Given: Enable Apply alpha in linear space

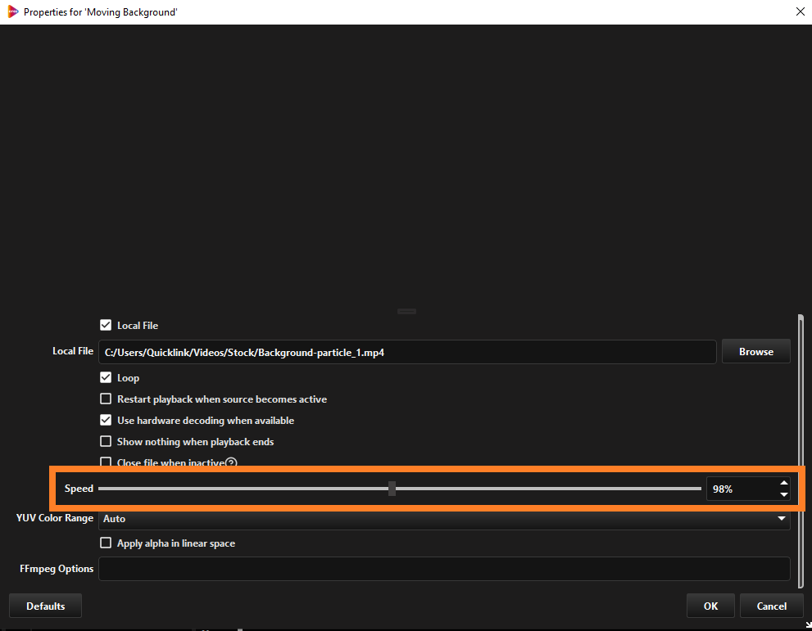Looking at the screenshot, I should click(x=106, y=543).
